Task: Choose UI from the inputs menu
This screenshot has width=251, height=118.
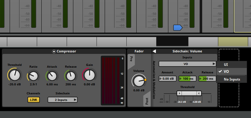Action: point(231,65)
